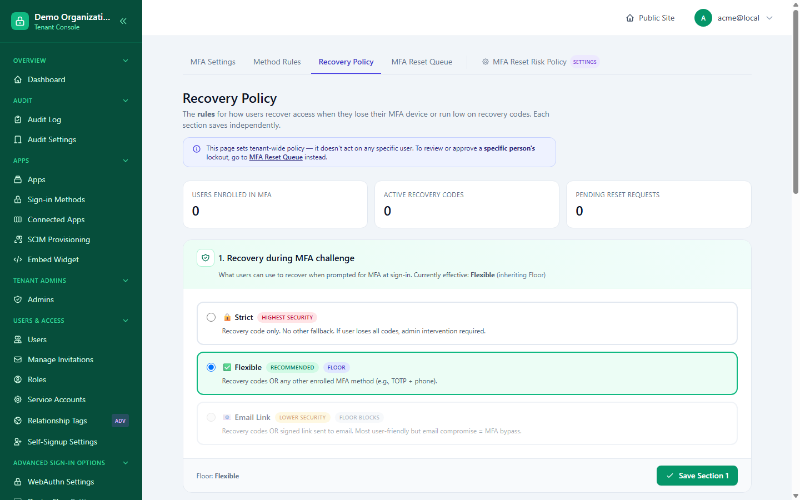Click the Manage Invitations envelope icon

click(x=18, y=359)
